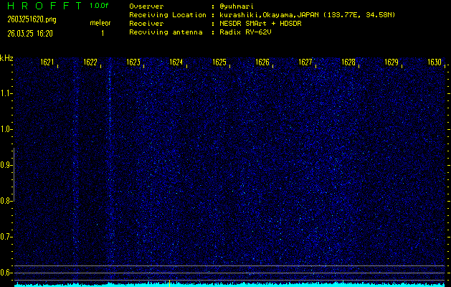Select the Radix RY-62V antenna value

pos(245,32)
